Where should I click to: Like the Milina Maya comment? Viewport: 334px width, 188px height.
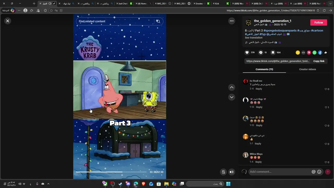point(326,162)
